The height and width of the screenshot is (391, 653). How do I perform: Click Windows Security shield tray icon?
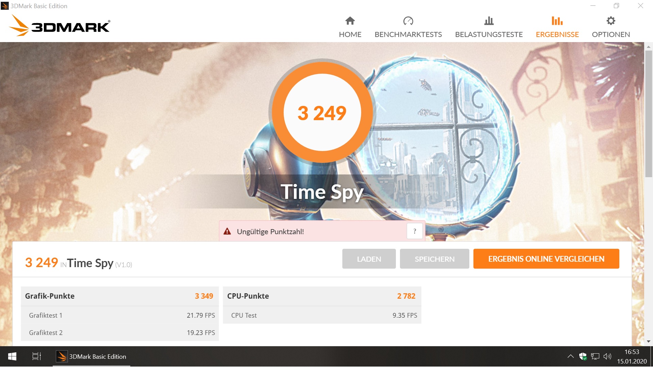click(583, 356)
